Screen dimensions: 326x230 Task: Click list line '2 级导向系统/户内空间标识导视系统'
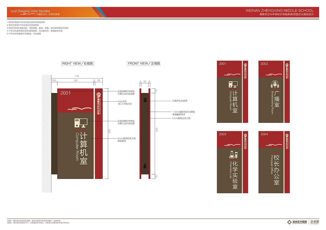point(23,25)
